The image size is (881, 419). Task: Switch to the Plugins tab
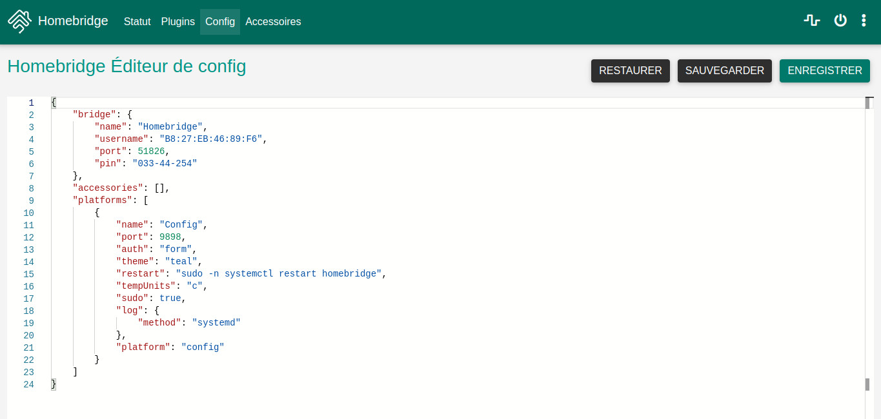tap(177, 22)
